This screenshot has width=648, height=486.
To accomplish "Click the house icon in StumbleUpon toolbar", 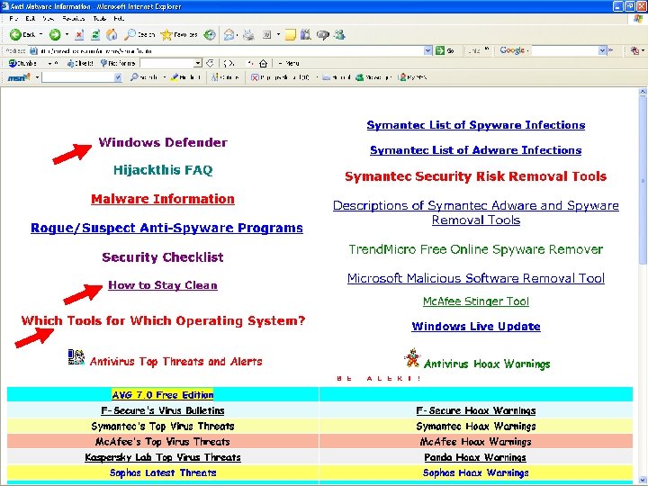I will tap(263, 63).
